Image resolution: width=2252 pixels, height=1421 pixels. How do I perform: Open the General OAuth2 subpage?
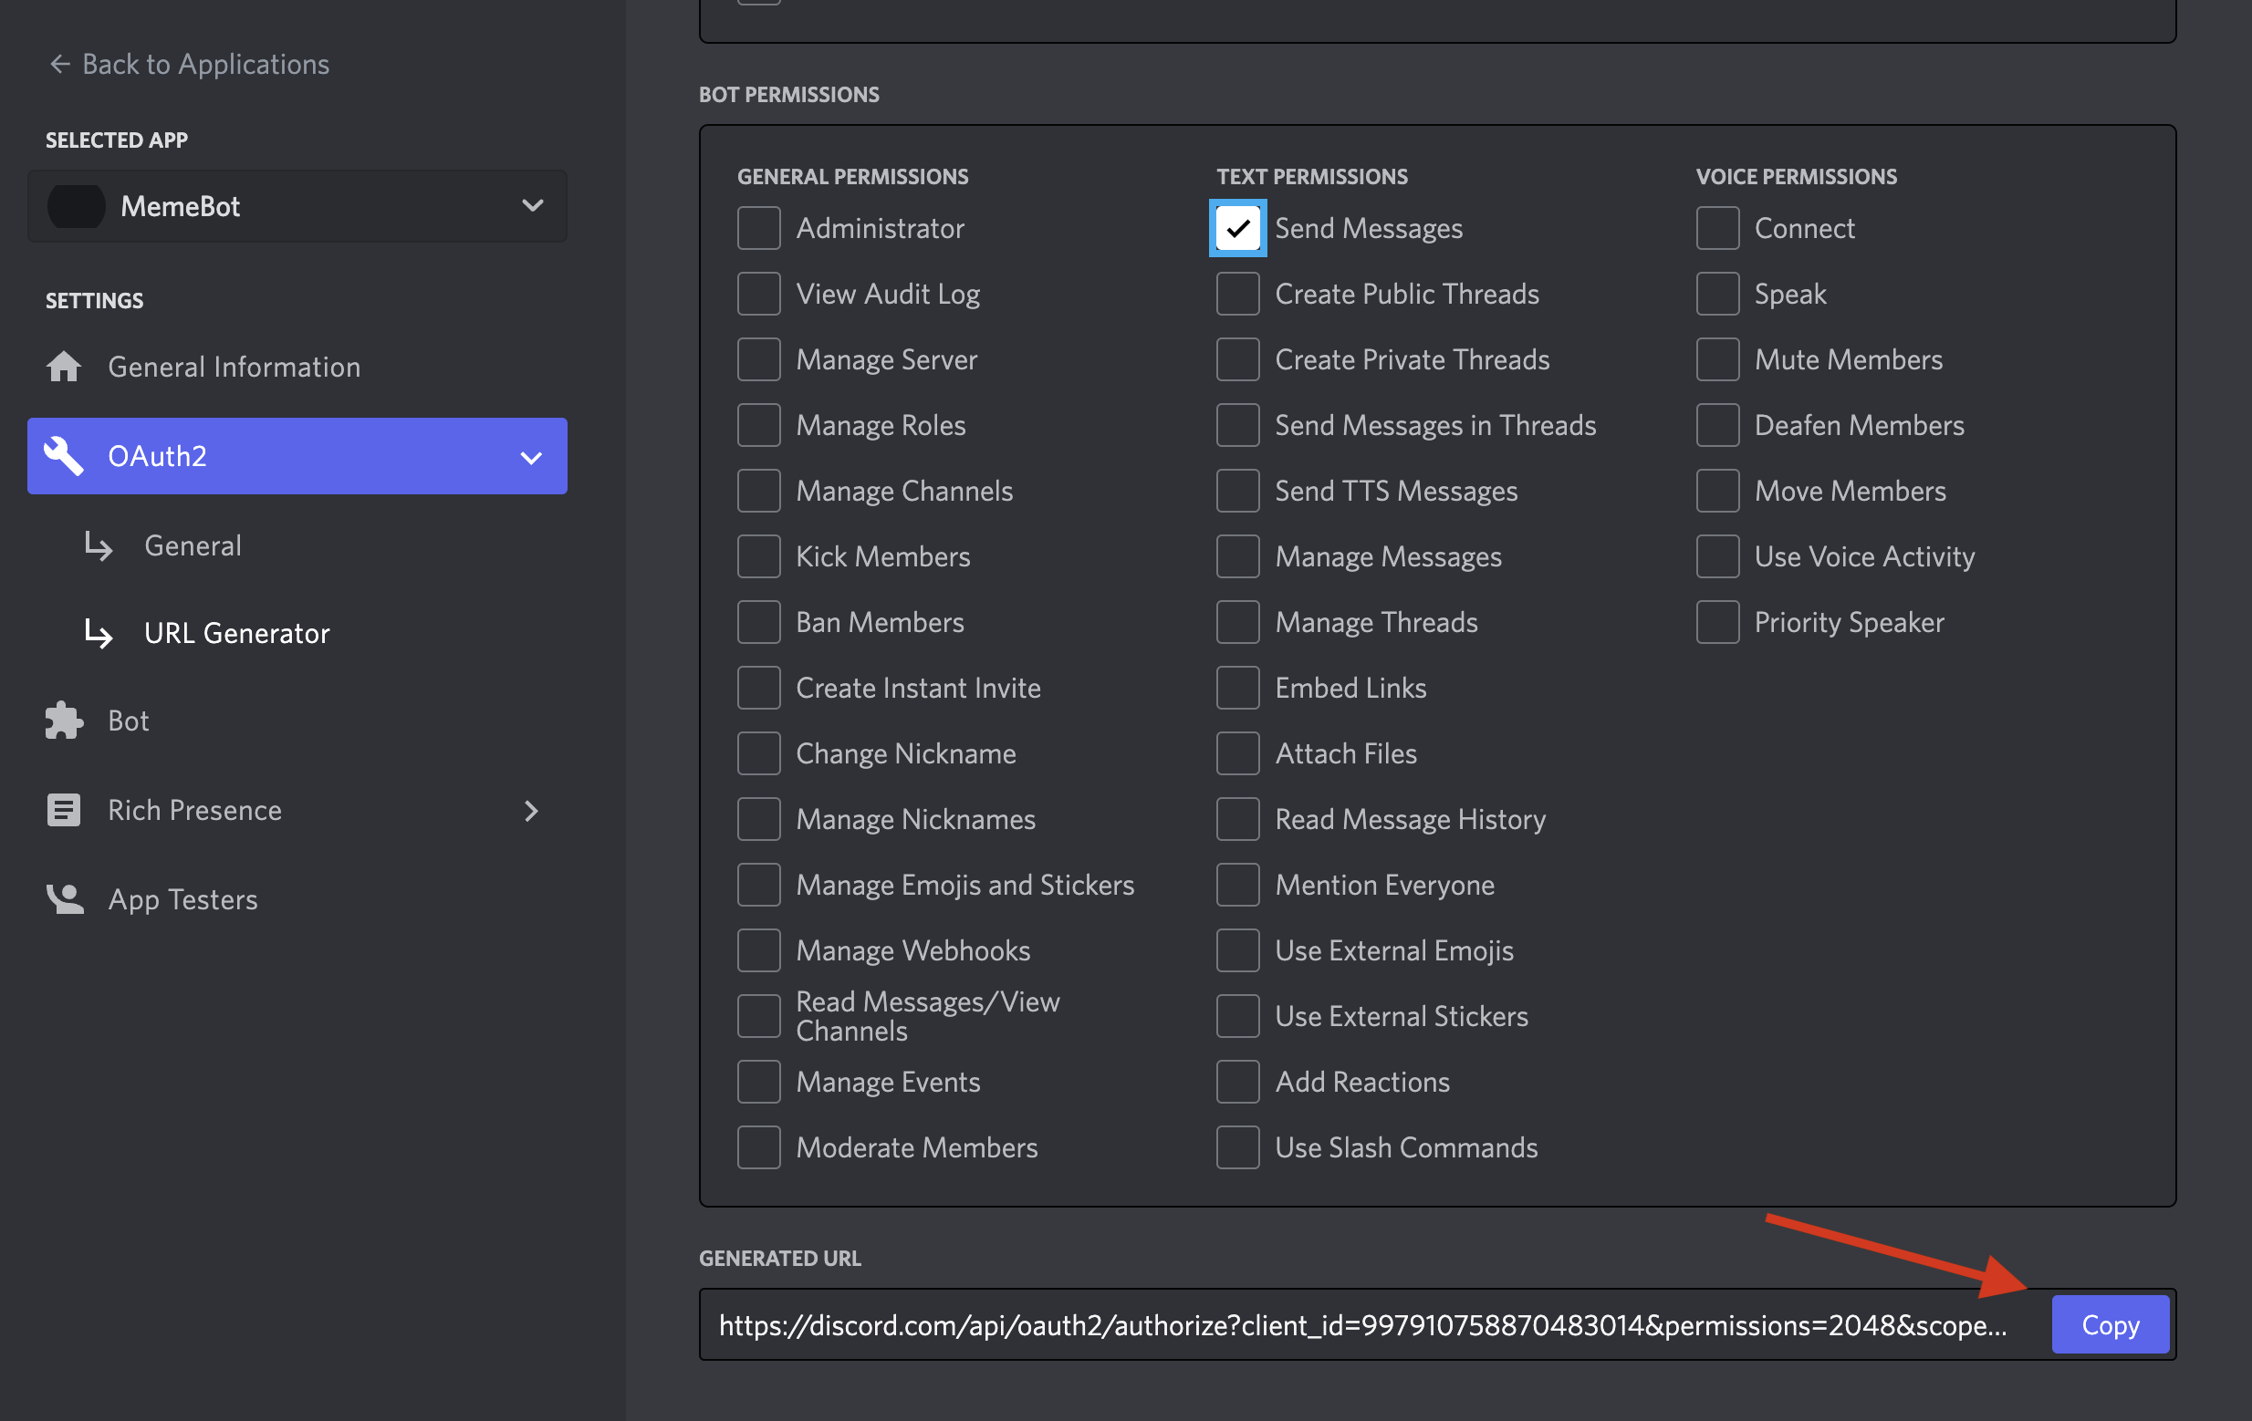pyautogui.click(x=193, y=546)
